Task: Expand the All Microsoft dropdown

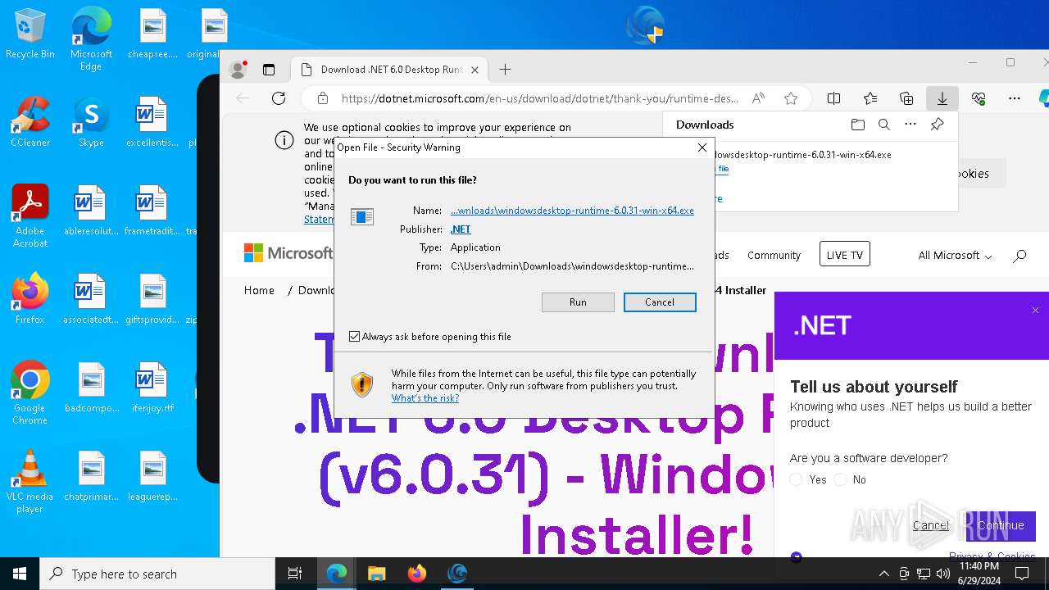Action: [955, 256]
